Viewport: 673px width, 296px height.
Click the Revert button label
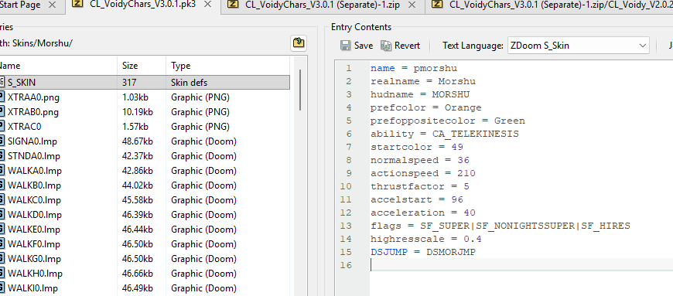coord(408,46)
